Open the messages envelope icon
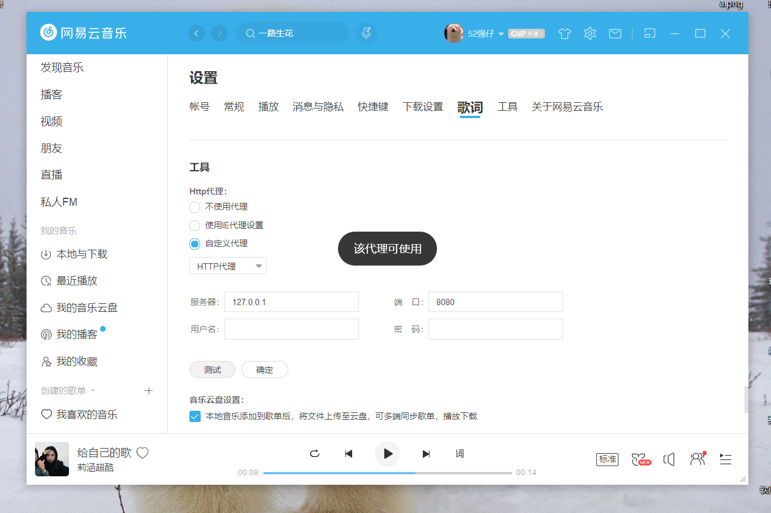The width and height of the screenshot is (771, 513). pyautogui.click(x=615, y=34)
